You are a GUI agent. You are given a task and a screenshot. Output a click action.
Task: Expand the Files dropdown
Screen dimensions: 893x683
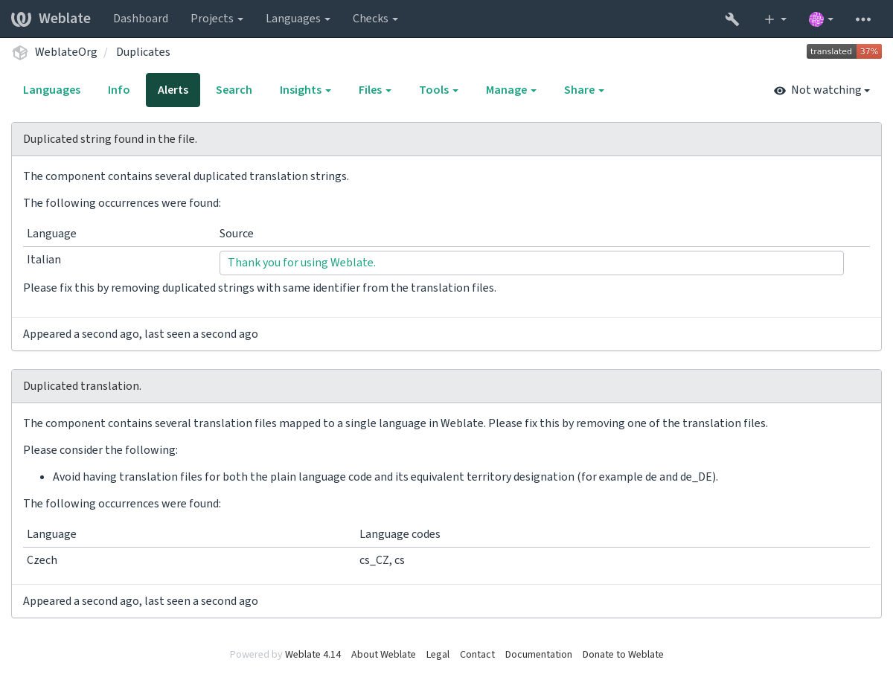375,90
